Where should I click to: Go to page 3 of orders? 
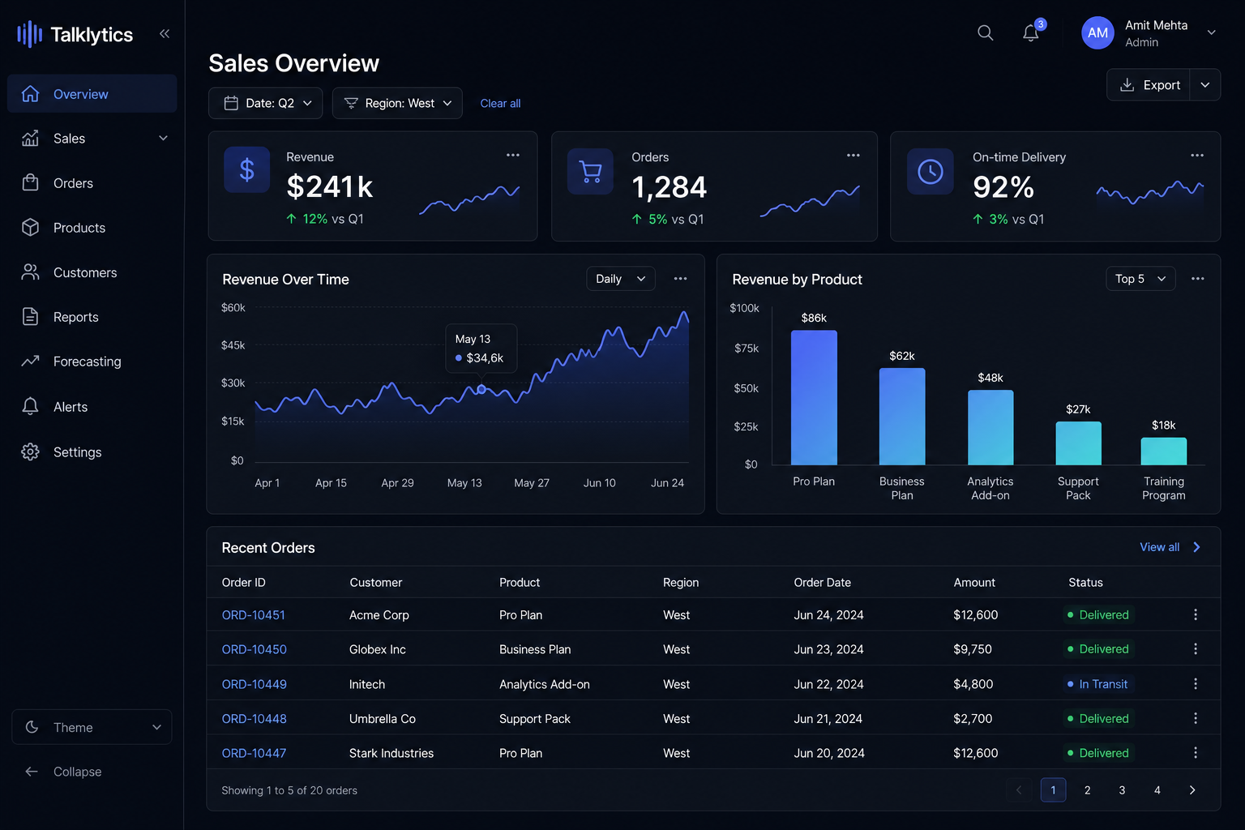coord(1123,790)
